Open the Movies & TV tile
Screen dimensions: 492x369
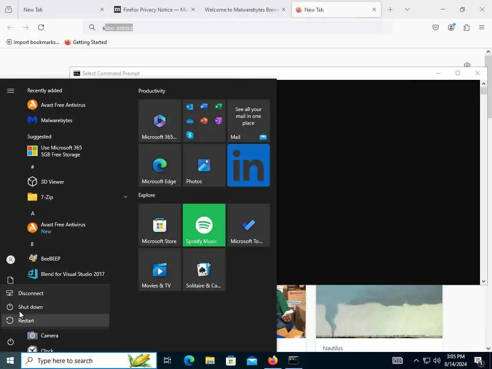160,269
